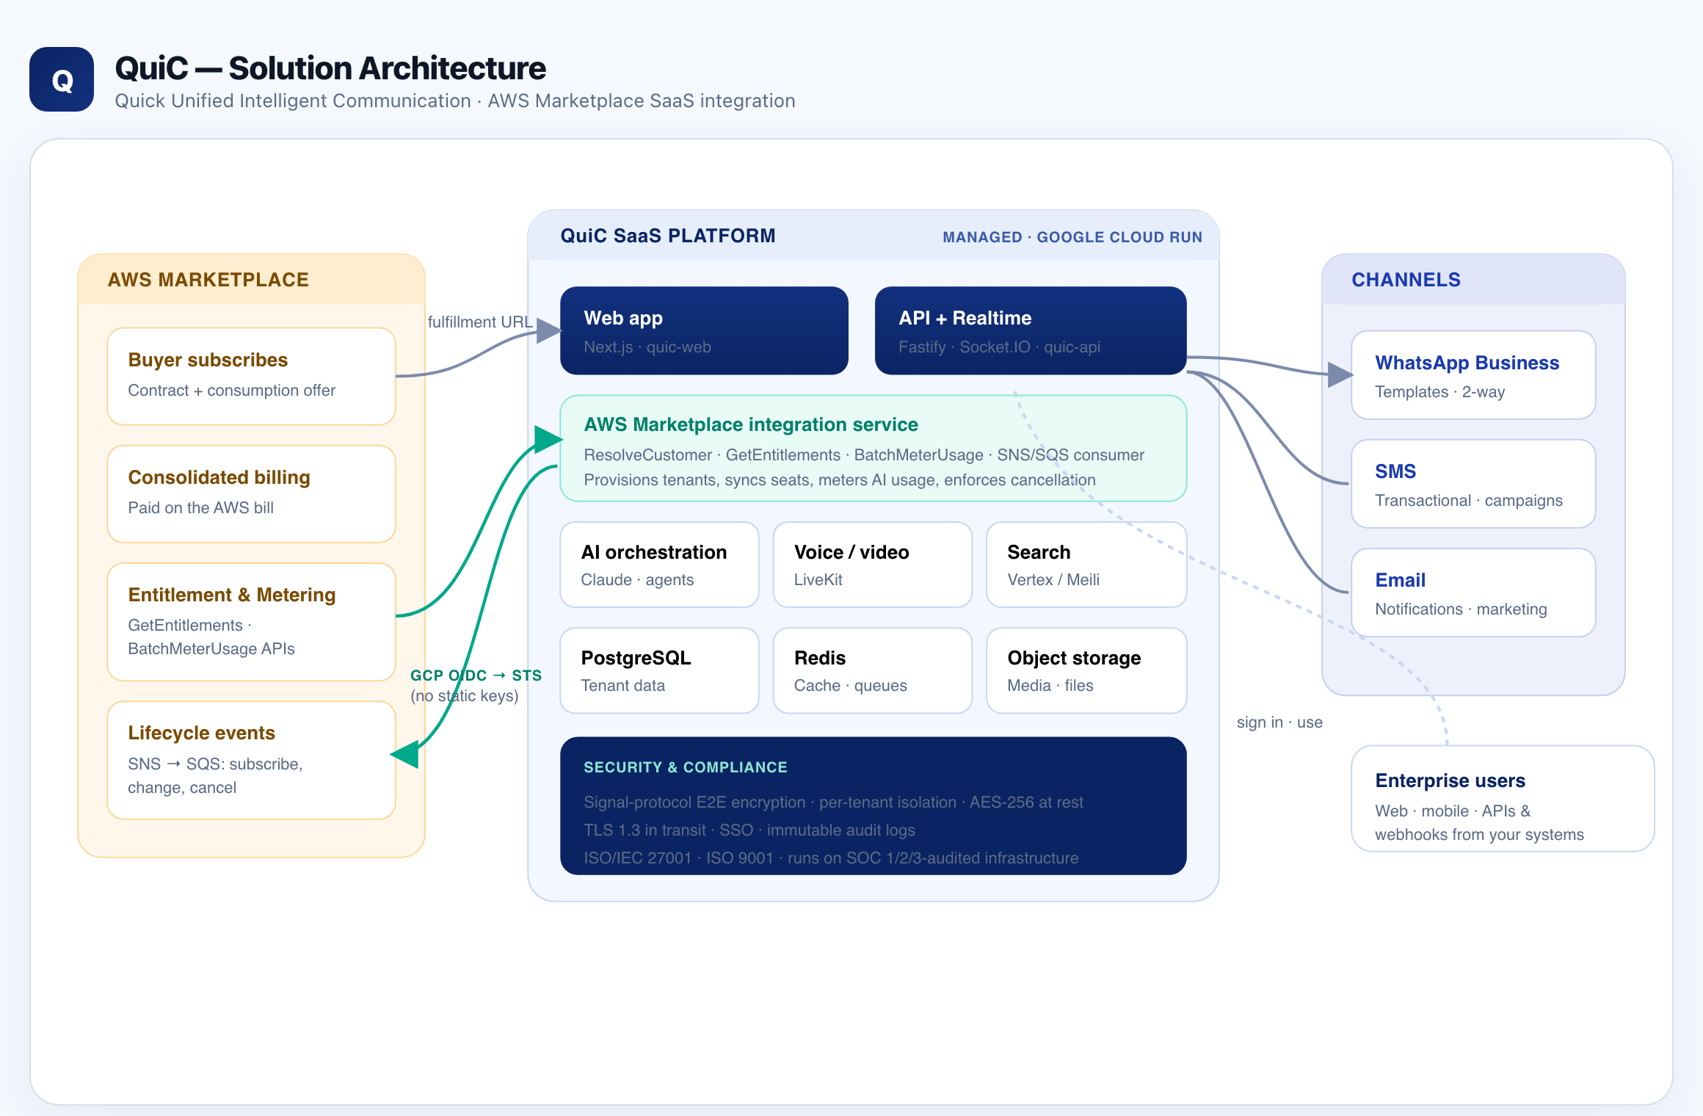Click the 'QuiC — Solution Architecture' title

330,68
